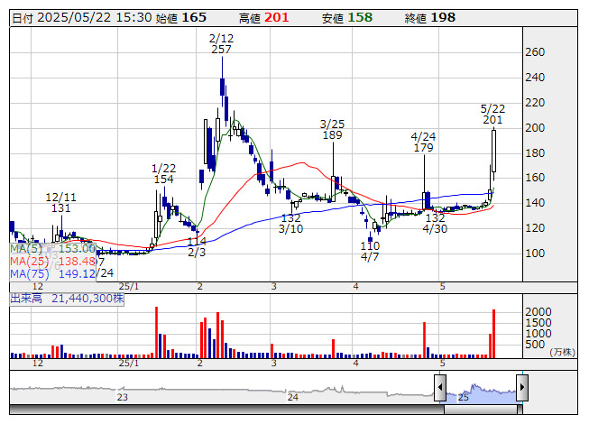Click the 3/25 high marker 189

pyautogui.click(x=333, y=135)
